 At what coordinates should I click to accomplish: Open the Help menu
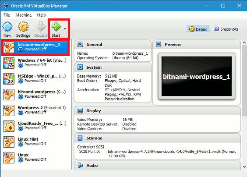point(42,15)
